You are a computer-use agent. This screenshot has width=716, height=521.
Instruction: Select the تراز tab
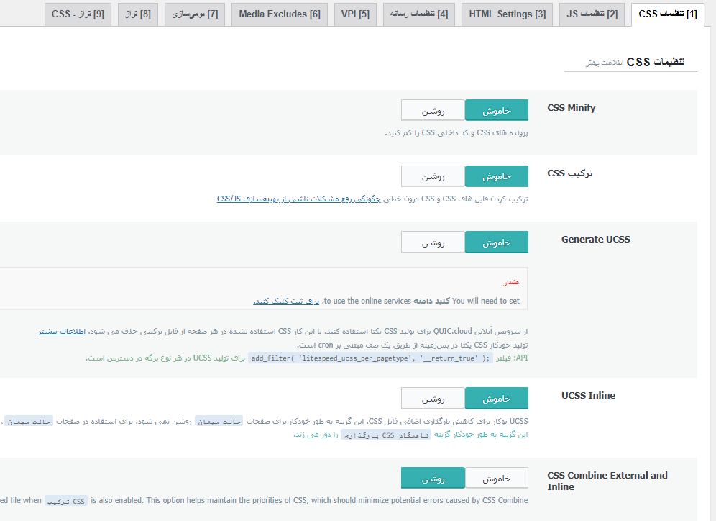tap(137, 14)
